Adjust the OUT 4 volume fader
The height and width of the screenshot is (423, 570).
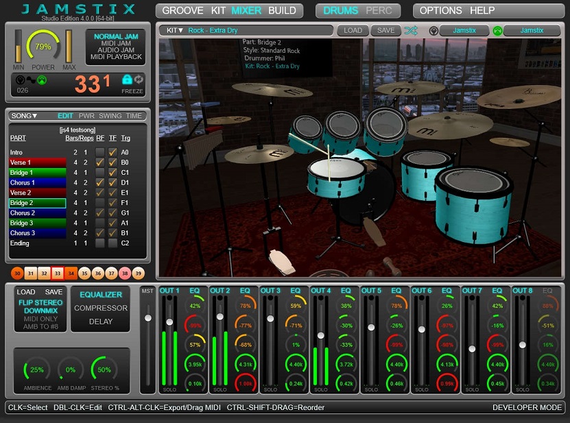click(x=320, y=335)
